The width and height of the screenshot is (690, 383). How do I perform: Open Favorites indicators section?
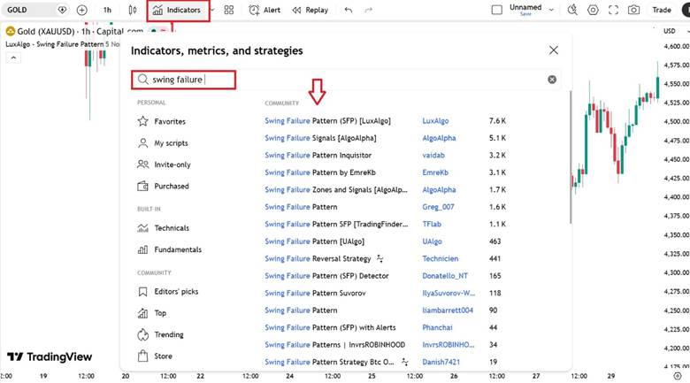162,121
